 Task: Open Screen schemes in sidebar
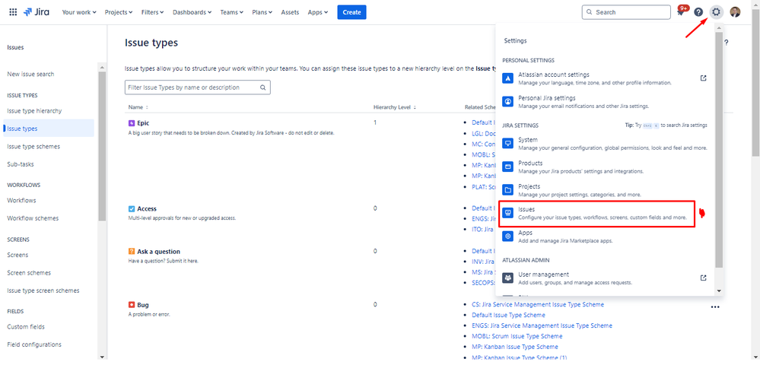(29, 272)
